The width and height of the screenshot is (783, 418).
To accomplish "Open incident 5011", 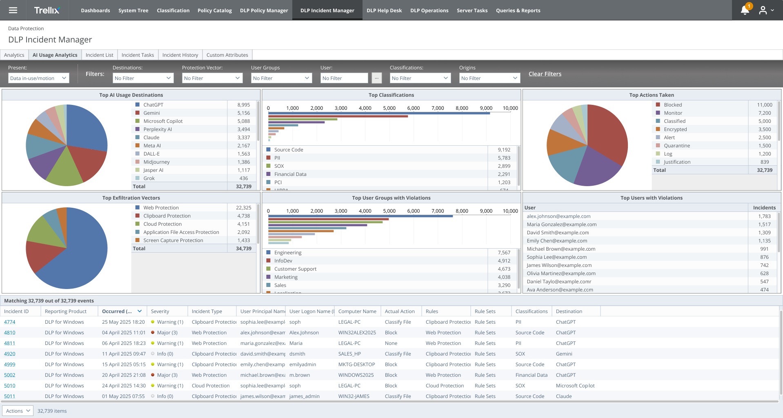I will (10, 396).
